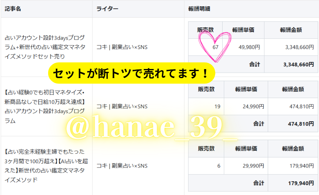Click the @hanae_39_ watermark text

[152, 127]
